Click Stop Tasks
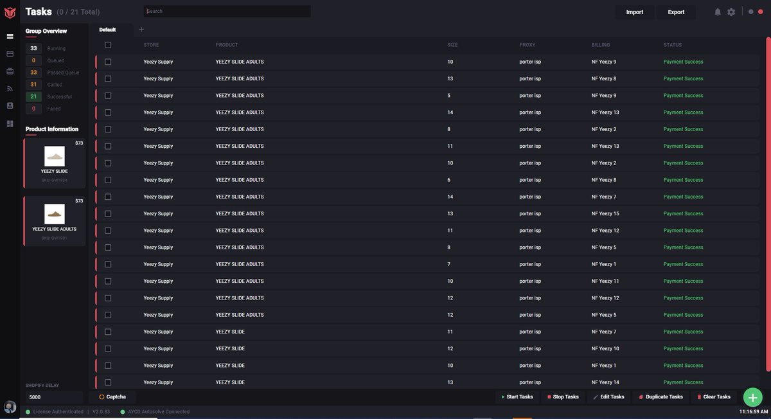Screen dimensions: 771x419 (x=563, y=397)
